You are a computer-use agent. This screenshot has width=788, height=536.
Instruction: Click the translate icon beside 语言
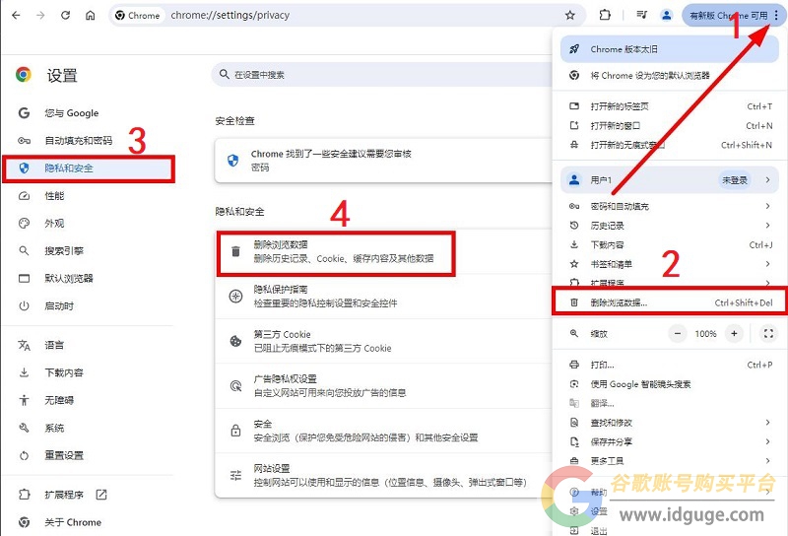tap(24, 345)
